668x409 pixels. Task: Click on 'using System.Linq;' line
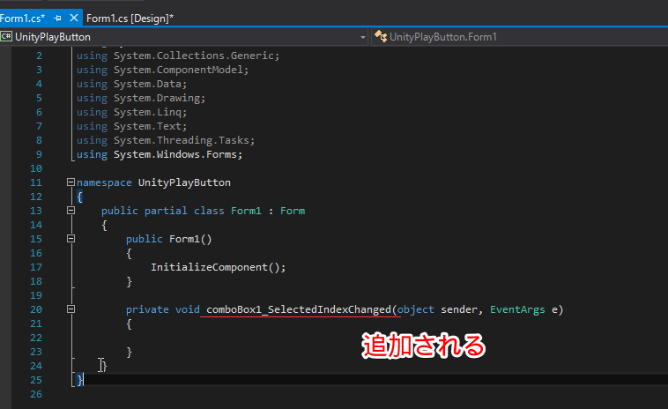pos(131,112)
